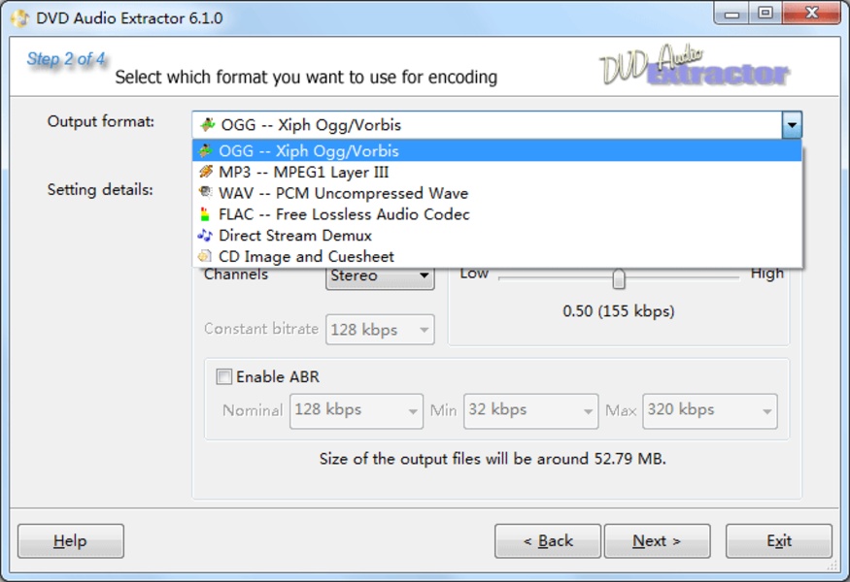The width and height of the screenshot is (850, 582).
Task: Click the OGG format icon in the list
Action: tap(205, 150)
